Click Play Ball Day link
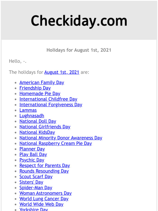This screenshot has height=211, width=158. tap(33, 155)
